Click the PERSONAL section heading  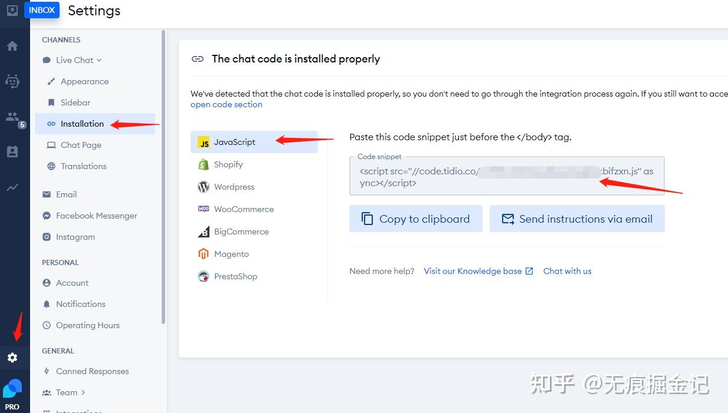point(60,262)
